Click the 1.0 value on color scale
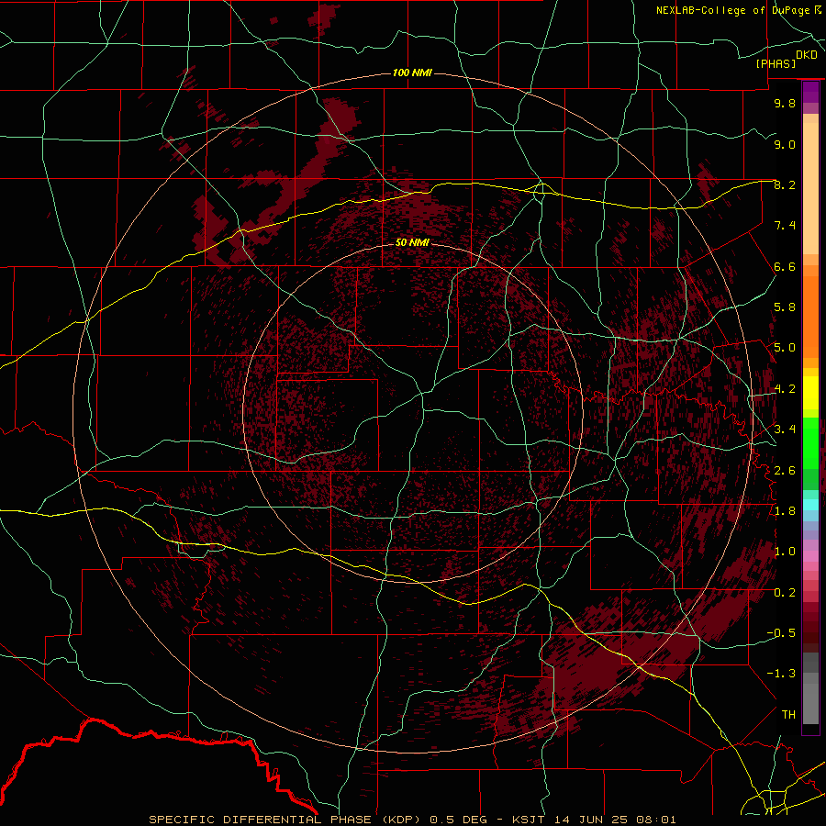Screen dimensions: 826x826 [x=785, y=552]
